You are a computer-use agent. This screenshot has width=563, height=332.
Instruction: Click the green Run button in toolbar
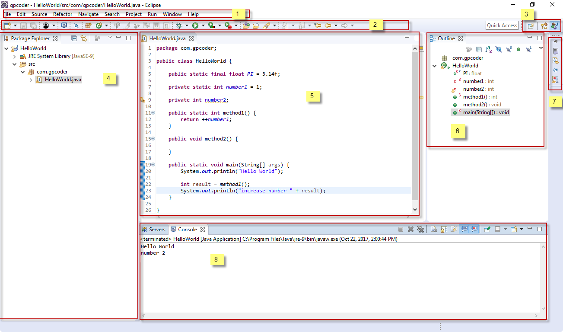[195, 26]
